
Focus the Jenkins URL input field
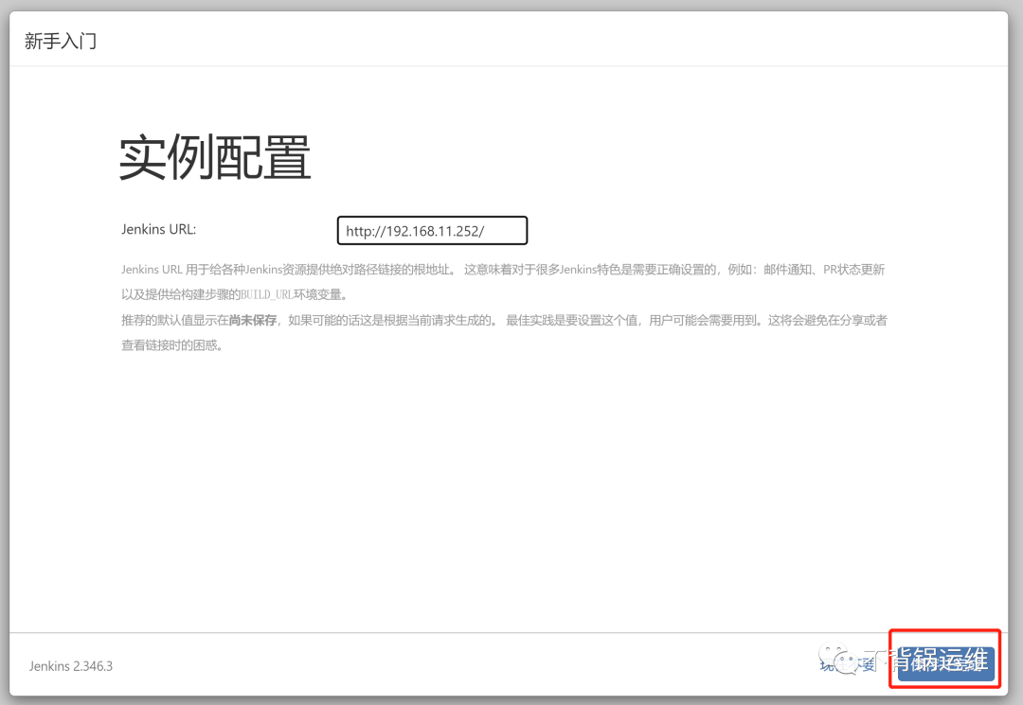click(432, 231)
